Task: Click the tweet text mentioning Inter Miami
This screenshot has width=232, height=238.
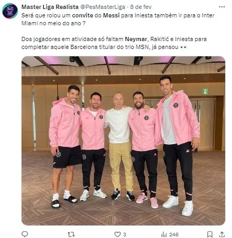Action: 118,19
